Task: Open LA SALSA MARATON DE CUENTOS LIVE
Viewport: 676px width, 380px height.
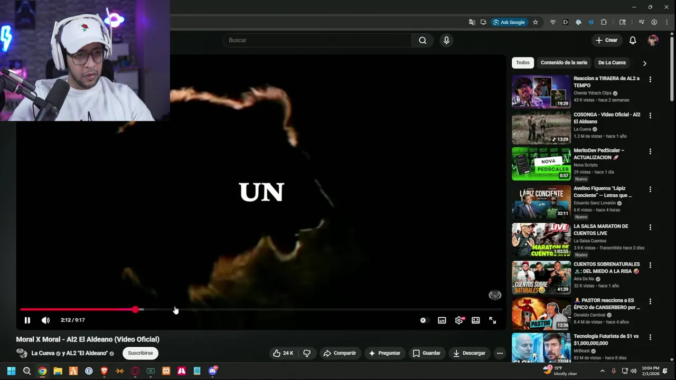Action: 541,240
